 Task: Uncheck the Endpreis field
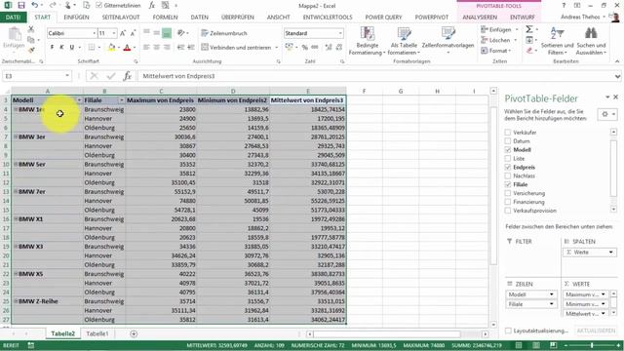tap(507, 167)
